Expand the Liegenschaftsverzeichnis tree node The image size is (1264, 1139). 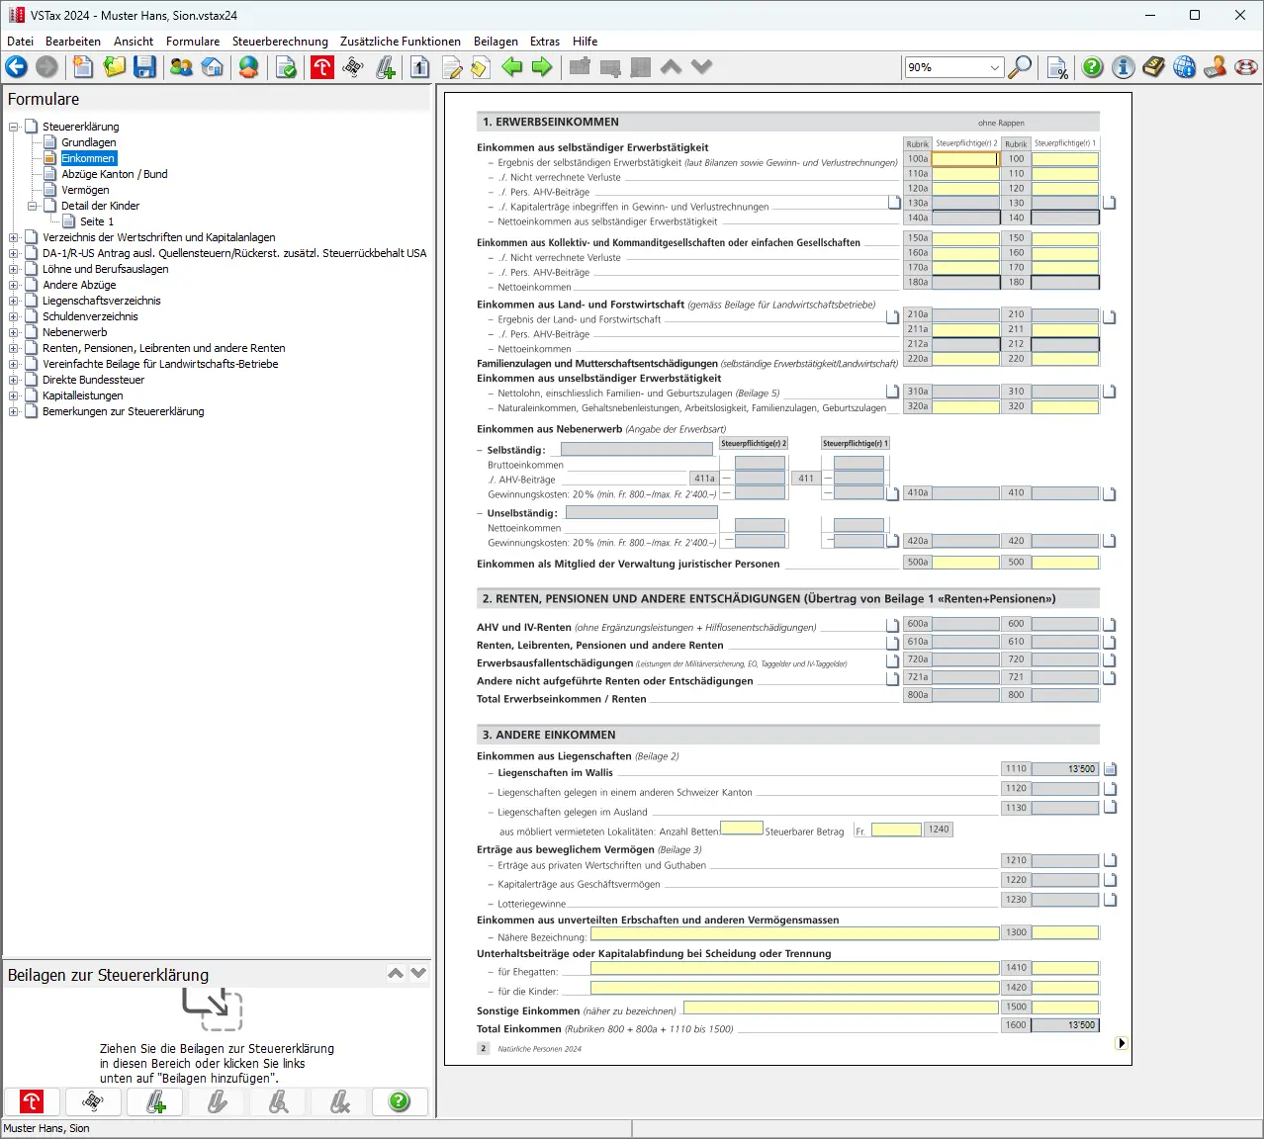pos(14,301)
